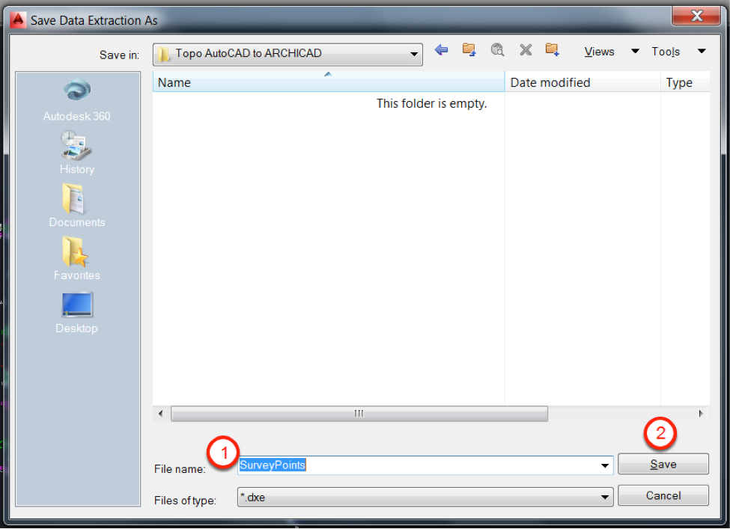Viewport: 730px width, 529px height.
Task: Click the arrow beside Tools
Action: tap(702, 51)
